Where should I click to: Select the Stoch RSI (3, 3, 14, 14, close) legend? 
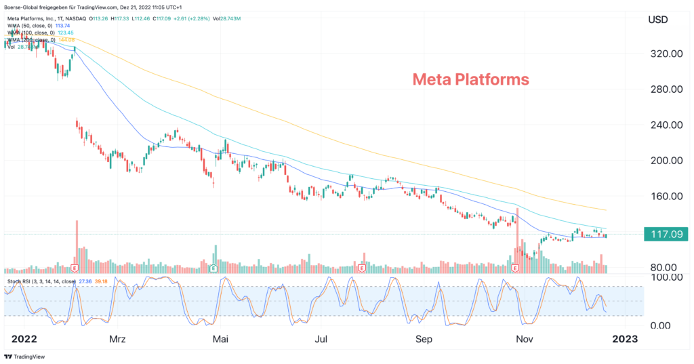coord(41,281)
